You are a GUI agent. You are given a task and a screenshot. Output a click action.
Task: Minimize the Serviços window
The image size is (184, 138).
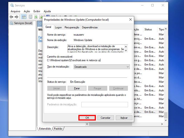[x=142, y=5]
